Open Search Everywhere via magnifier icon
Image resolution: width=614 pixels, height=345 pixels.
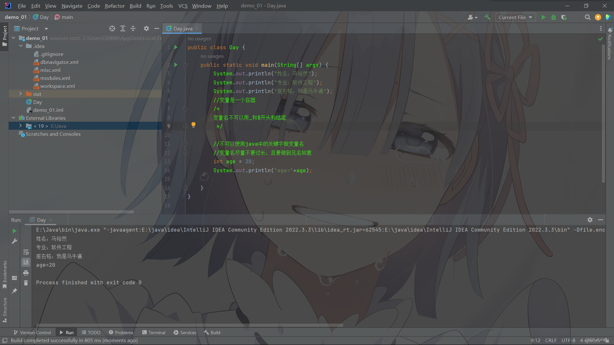click(x=588, y=17)
